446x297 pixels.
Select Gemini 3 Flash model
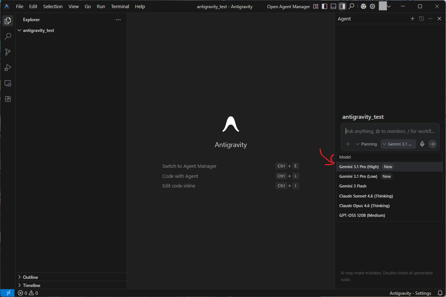(389, 186)
